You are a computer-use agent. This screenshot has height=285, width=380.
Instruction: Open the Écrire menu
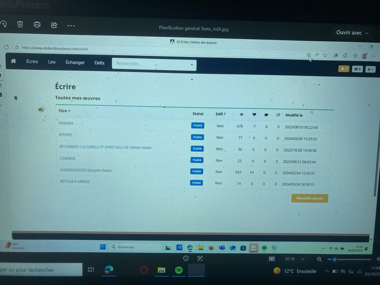[32, 61]
